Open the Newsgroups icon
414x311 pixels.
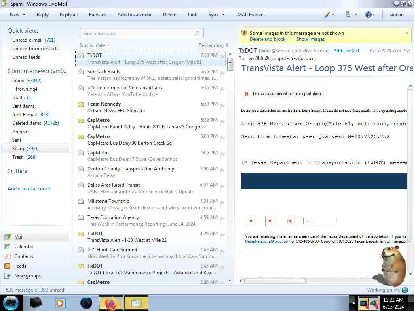click(x=7, y=275)
